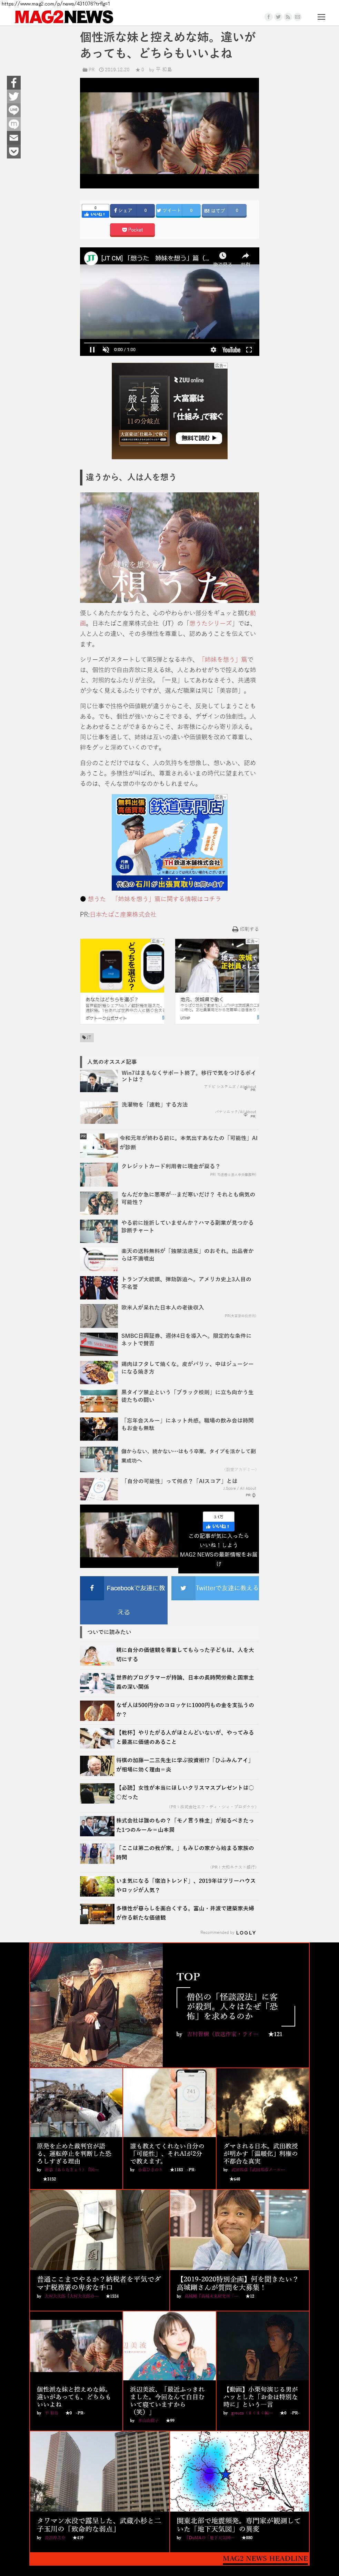This screenshot has height=2576, width=339.
Task: Click Facebookで友達に教える button
Action: coord(123,1600)
